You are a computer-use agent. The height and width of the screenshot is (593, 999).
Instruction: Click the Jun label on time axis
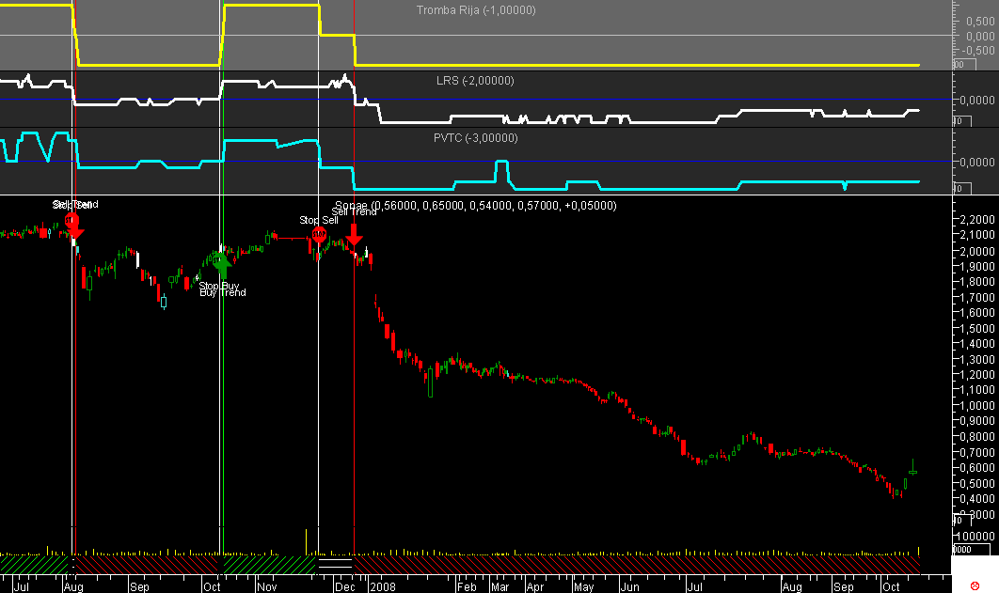[630, 586]
